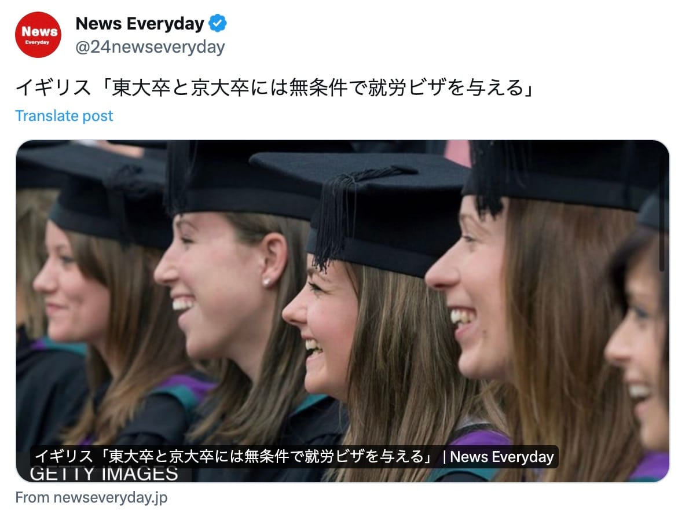The image size is (689, 517).
Task: Click the GETTY IMAGES watermark
Action: pyautogui.click(x=104, y=474)
